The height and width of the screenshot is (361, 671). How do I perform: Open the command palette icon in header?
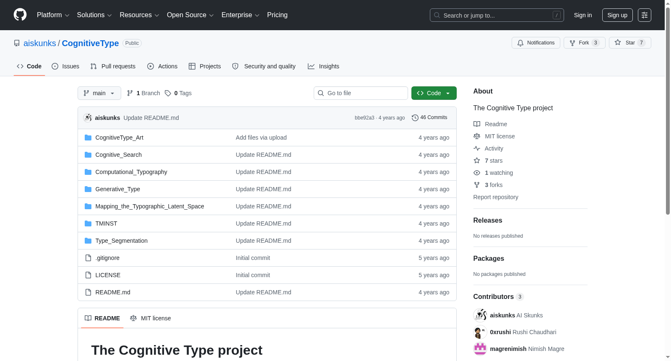coord(644,15)
